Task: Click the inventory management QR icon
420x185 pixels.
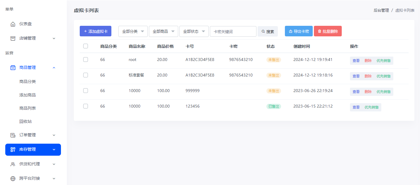Action: (13, 150)
